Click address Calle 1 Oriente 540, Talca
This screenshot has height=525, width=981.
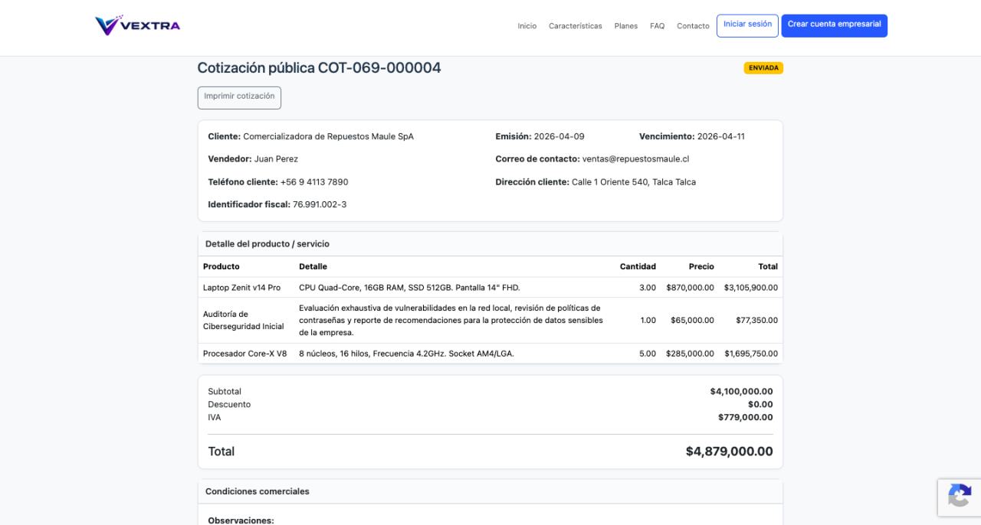[x=634, y=182]
